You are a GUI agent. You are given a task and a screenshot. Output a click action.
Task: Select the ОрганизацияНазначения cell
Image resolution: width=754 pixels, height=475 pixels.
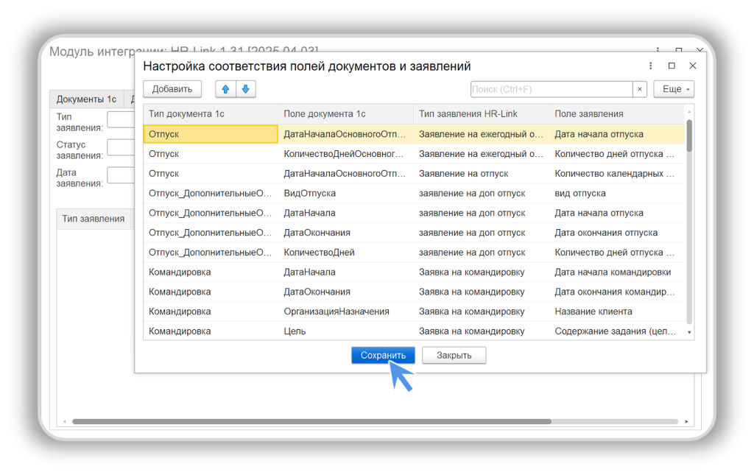coord(346,312)
